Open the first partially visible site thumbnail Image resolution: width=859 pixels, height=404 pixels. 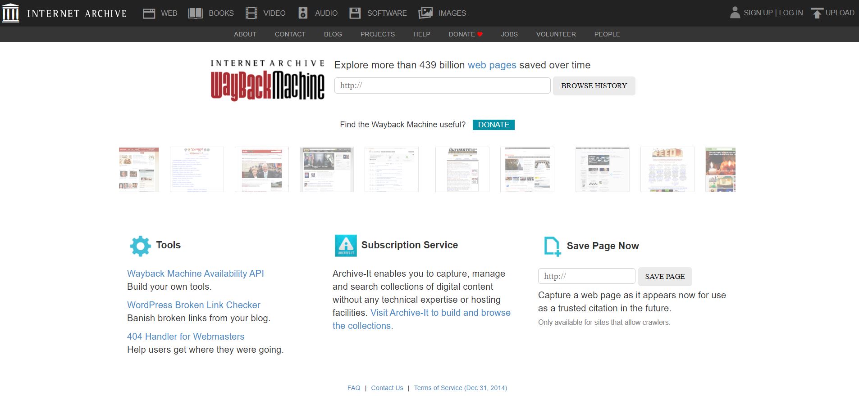tap(139, 169)
